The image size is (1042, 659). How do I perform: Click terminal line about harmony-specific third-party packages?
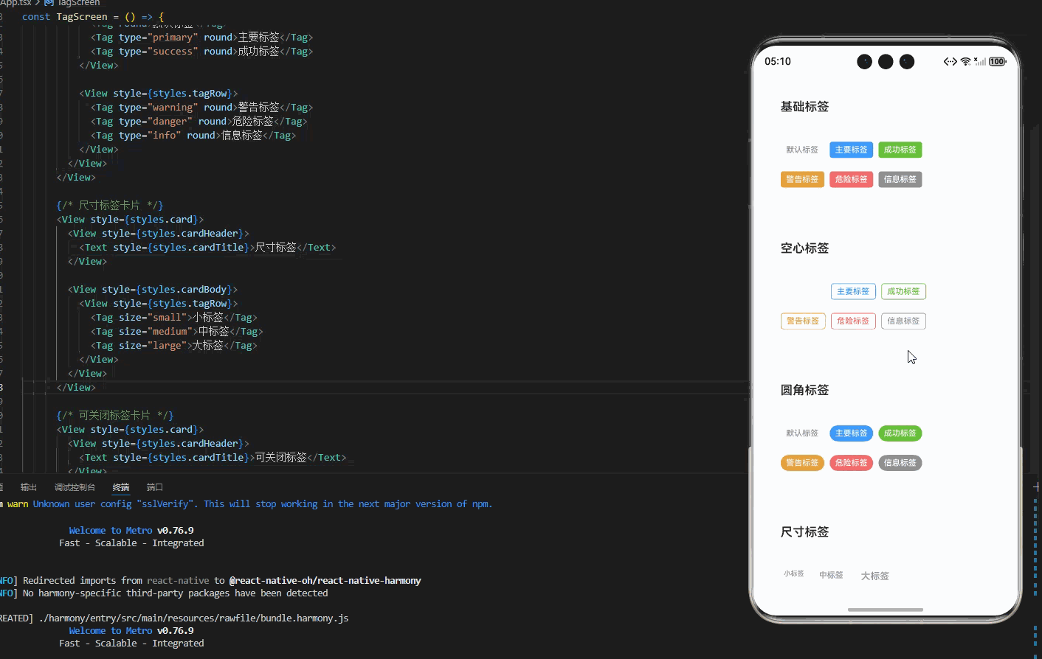tap(176, 593)
